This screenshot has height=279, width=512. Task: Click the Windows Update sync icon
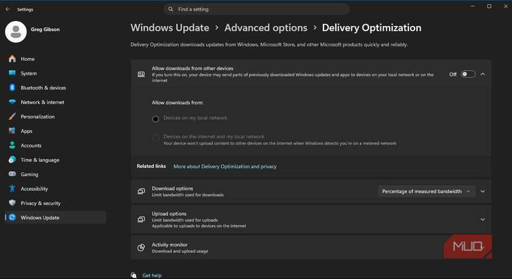tap(12, 218)
